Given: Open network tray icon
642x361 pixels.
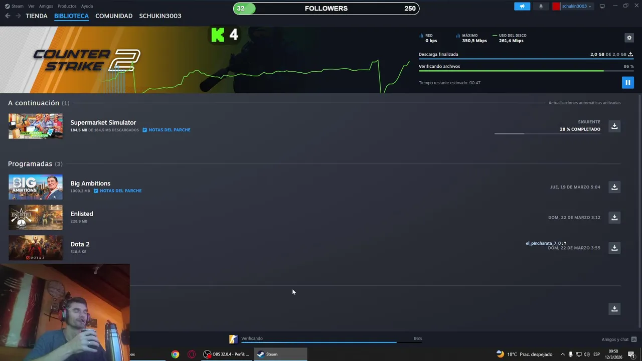Looking at the screenshot, I should coord(579,354).
